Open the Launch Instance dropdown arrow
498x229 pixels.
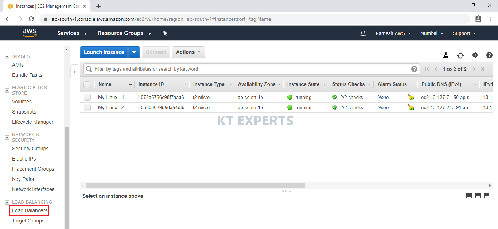click(x=134, y=52)
